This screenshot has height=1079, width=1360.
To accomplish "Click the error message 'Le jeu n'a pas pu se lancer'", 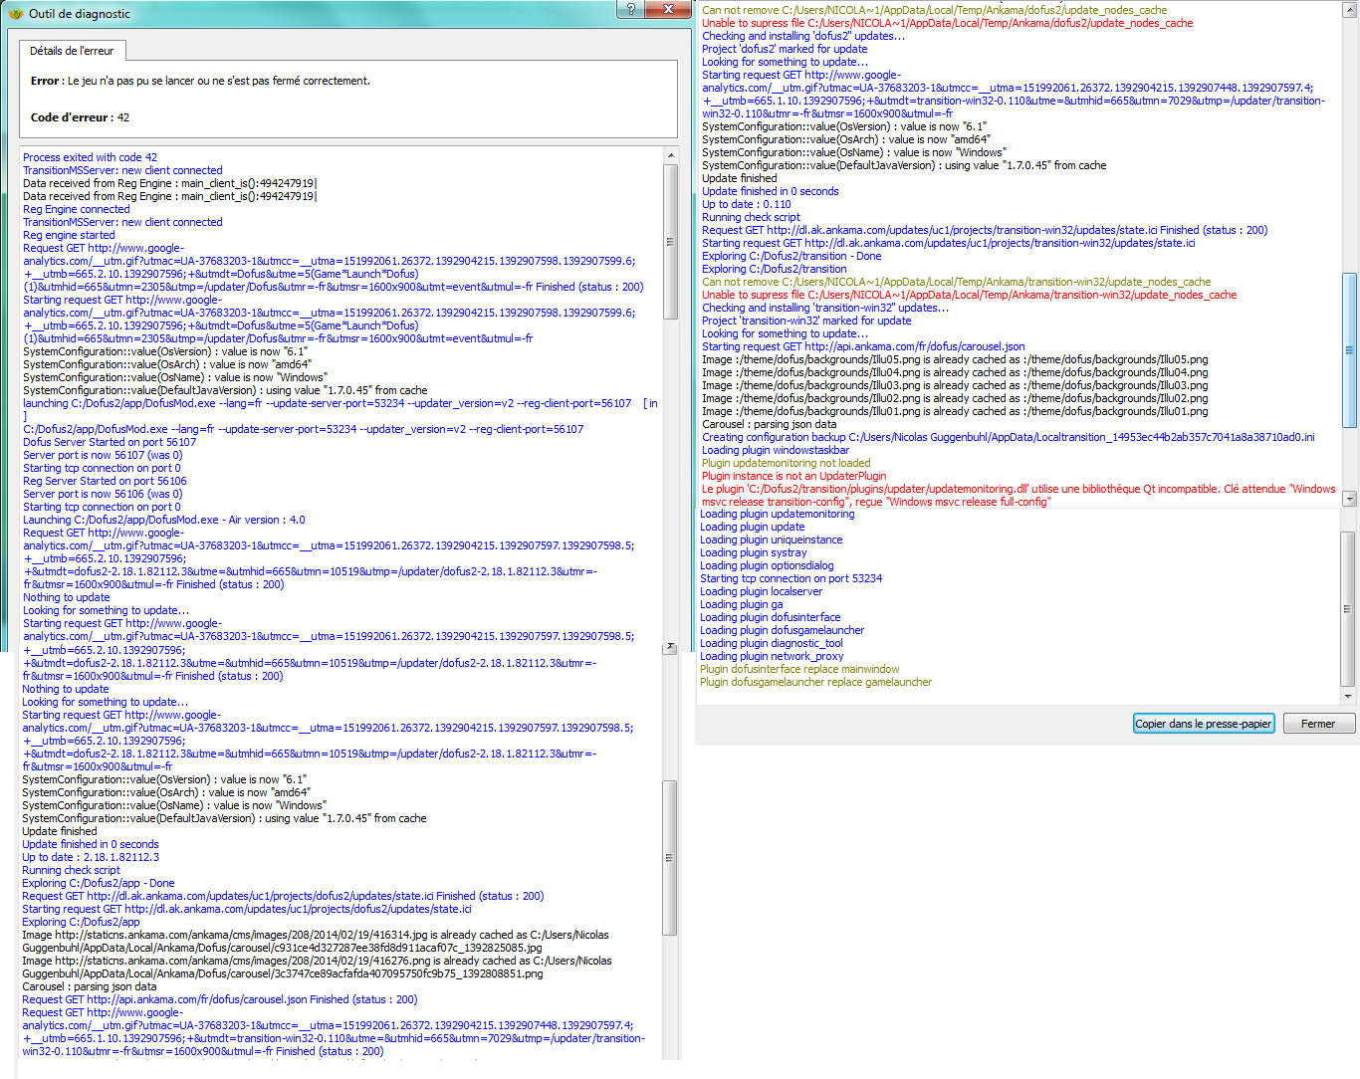I will pyautogui.click(x=200, y=81).
